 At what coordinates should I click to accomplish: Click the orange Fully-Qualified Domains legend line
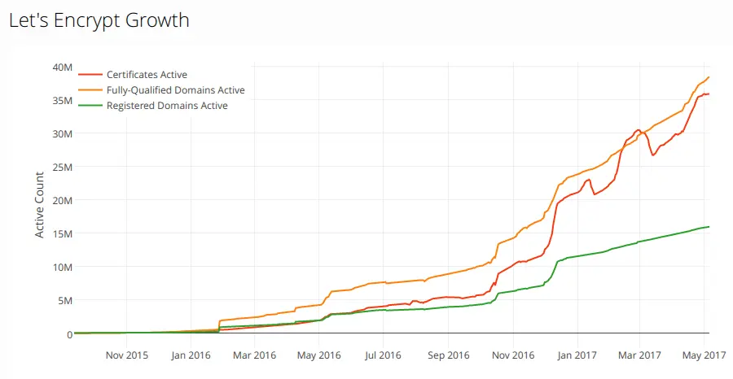point(90,90)
